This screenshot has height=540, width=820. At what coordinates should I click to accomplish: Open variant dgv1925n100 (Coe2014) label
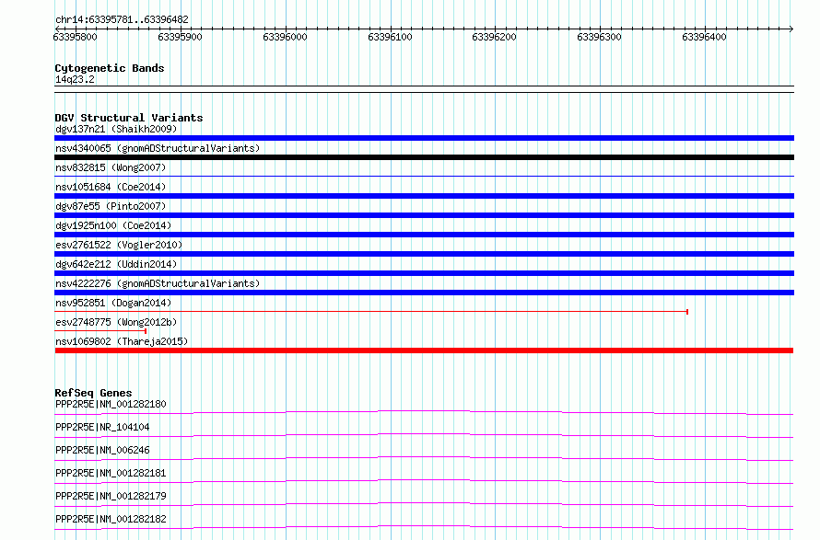click(113, 225)
